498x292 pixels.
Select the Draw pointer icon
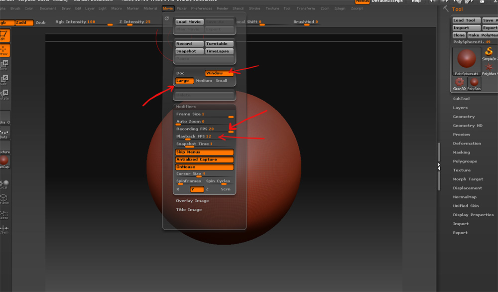[x=4, y=50]
